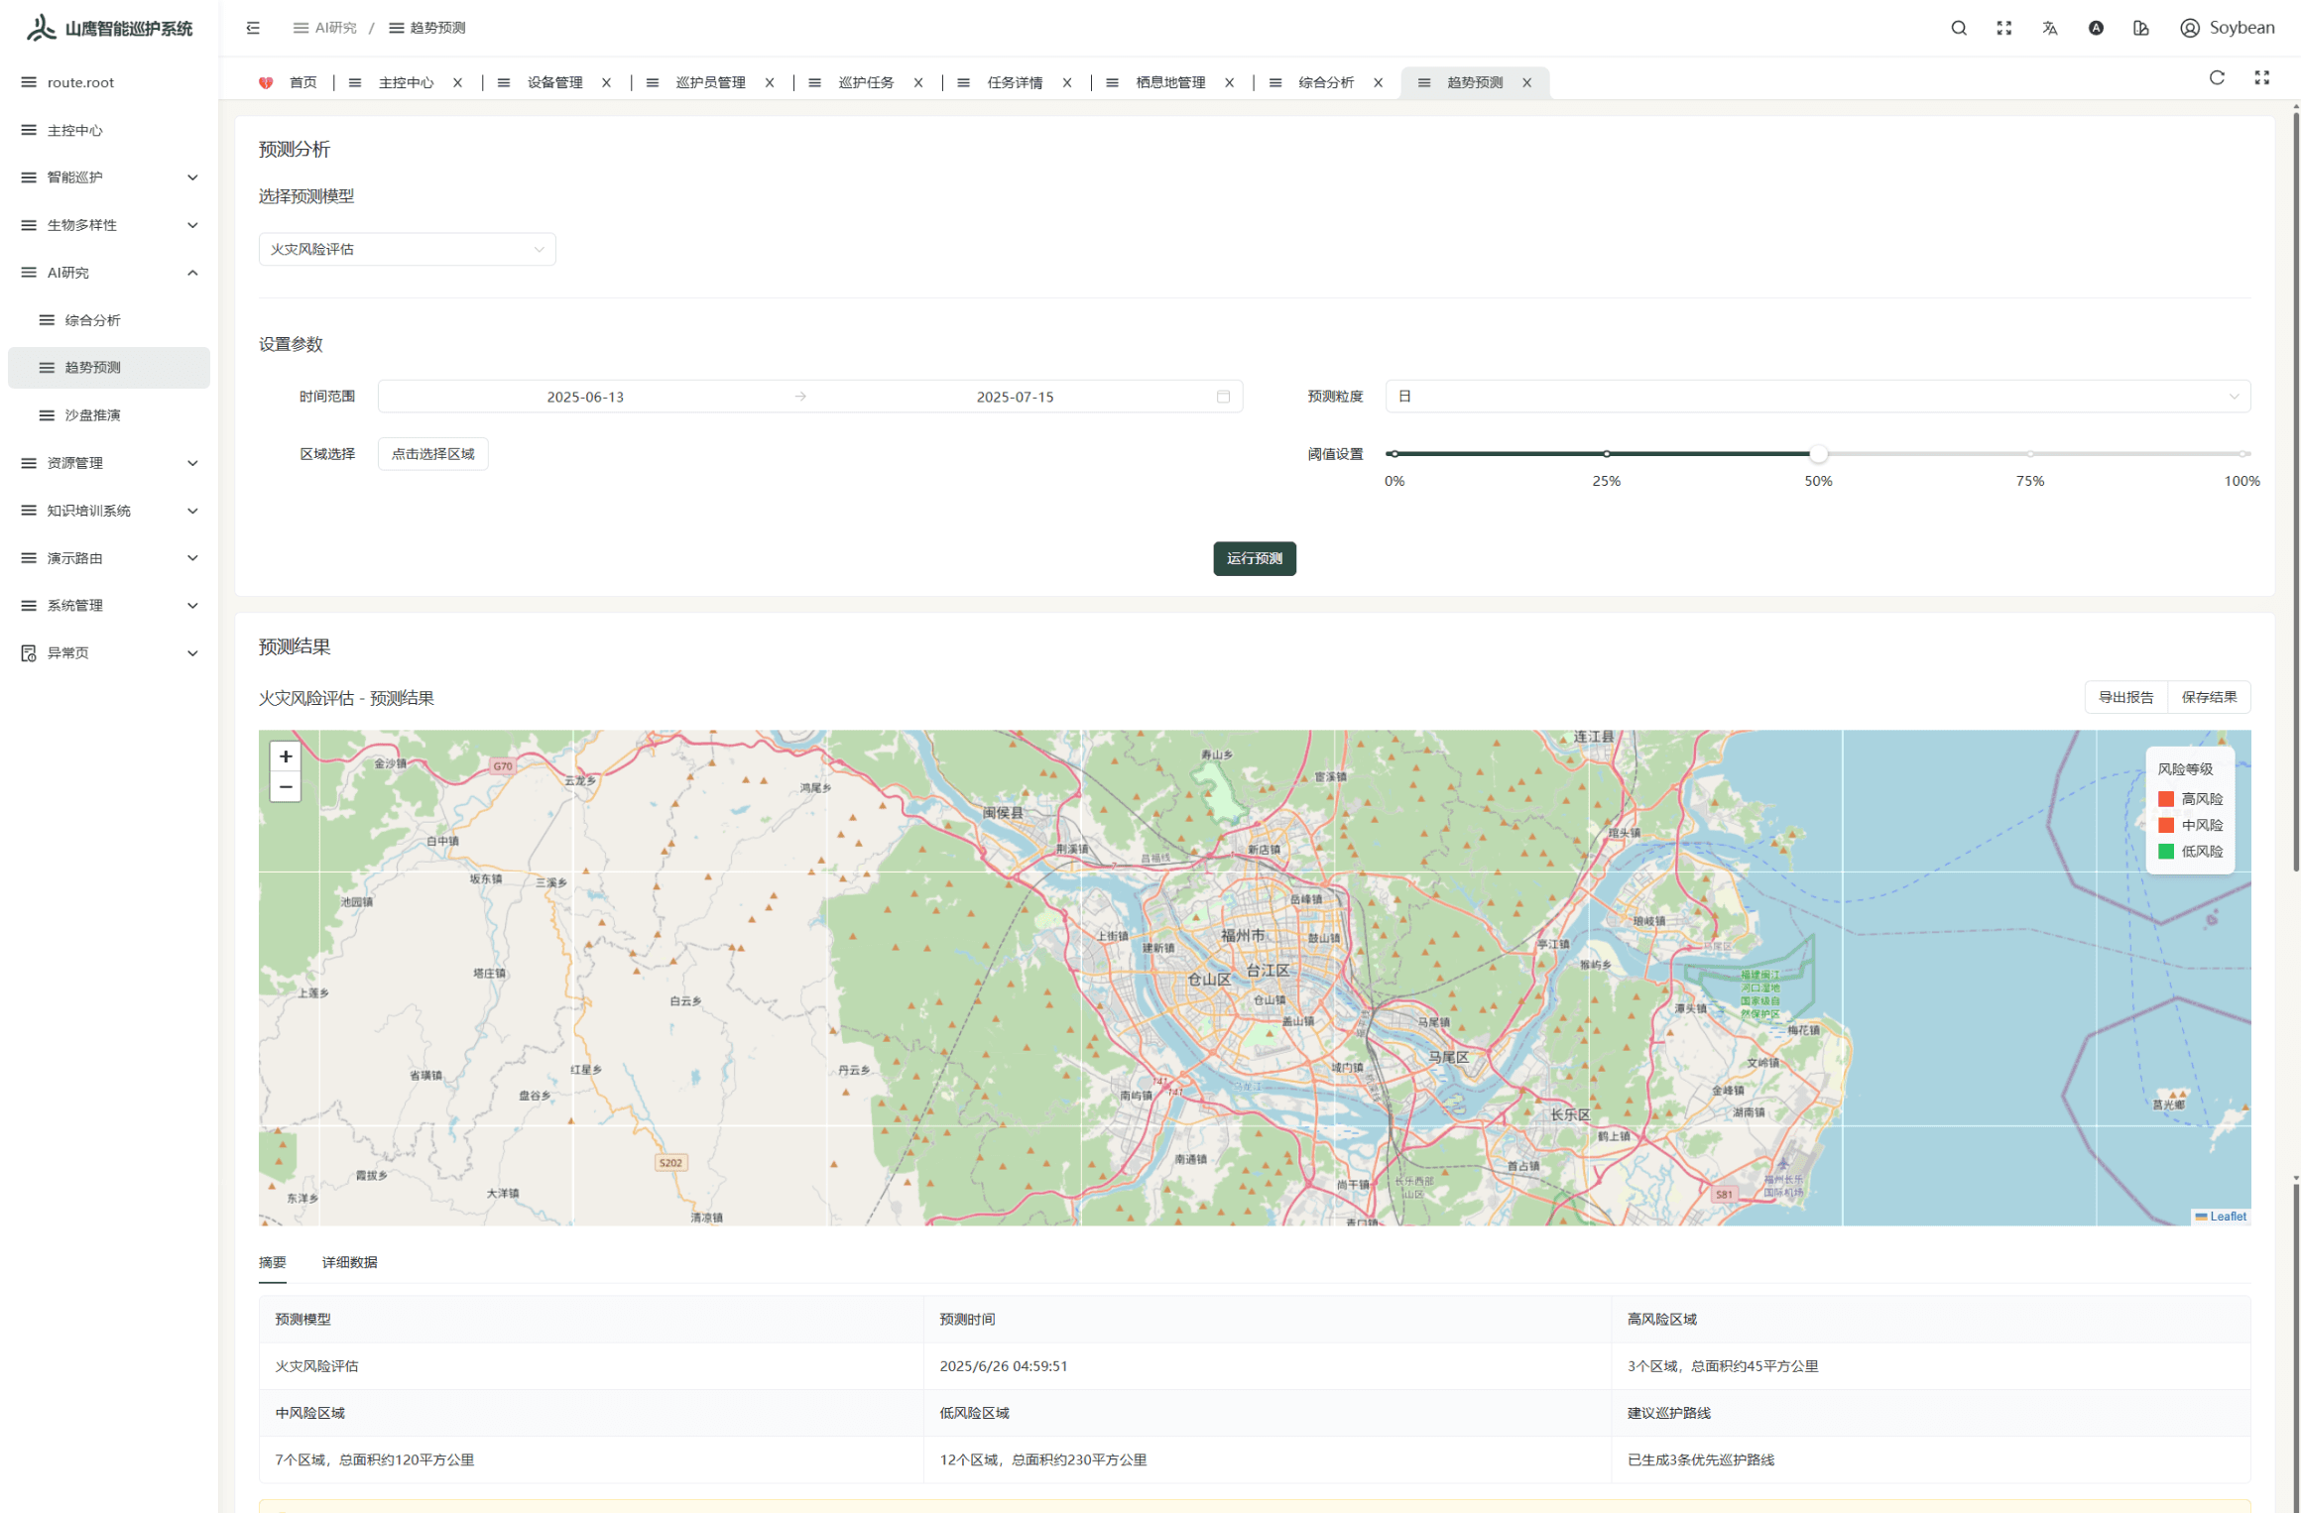Click the search icon in header
The width and height of the screenshot is (2301, 1513).
1958,28
